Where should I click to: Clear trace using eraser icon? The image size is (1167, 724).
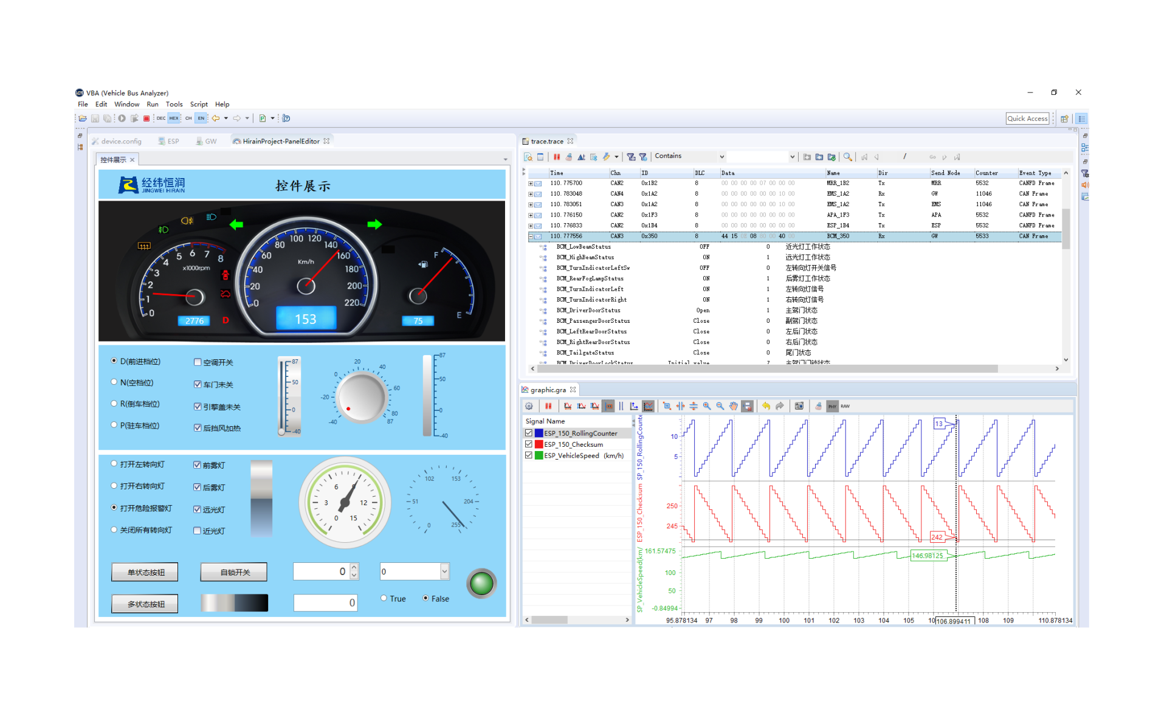pyautogui.click(x=569, y=157)
